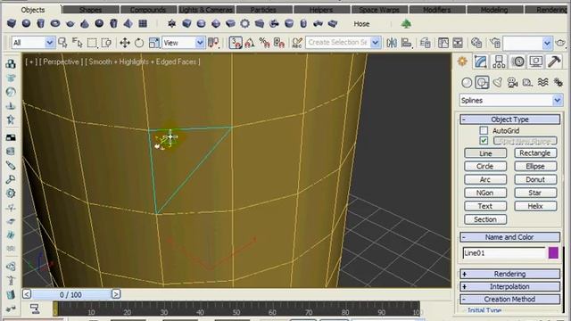Open the Modifiers shelf tab
Viewport: 571px width, 321px height.
pos(436,10)
